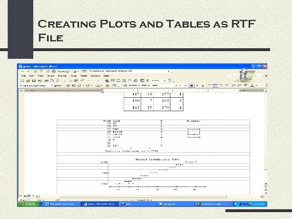The width and height of the screenshot is (292, 219).
Task: Click the Save floppy disk icon
Action: click(x=34, y=81)
